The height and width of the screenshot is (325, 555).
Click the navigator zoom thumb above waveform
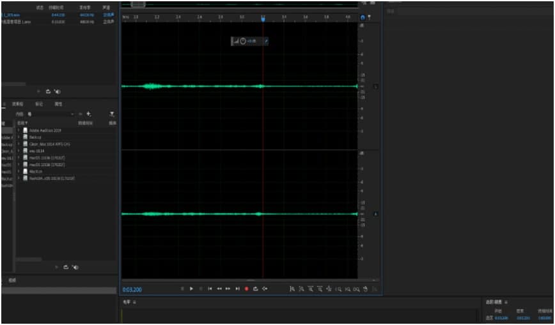click(x=138, y=4)
